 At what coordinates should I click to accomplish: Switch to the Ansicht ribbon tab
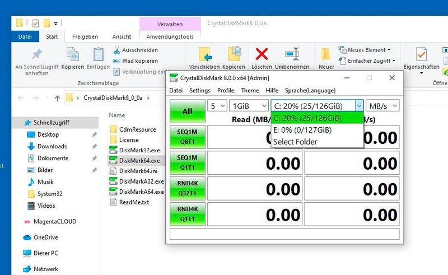(122, 36)
